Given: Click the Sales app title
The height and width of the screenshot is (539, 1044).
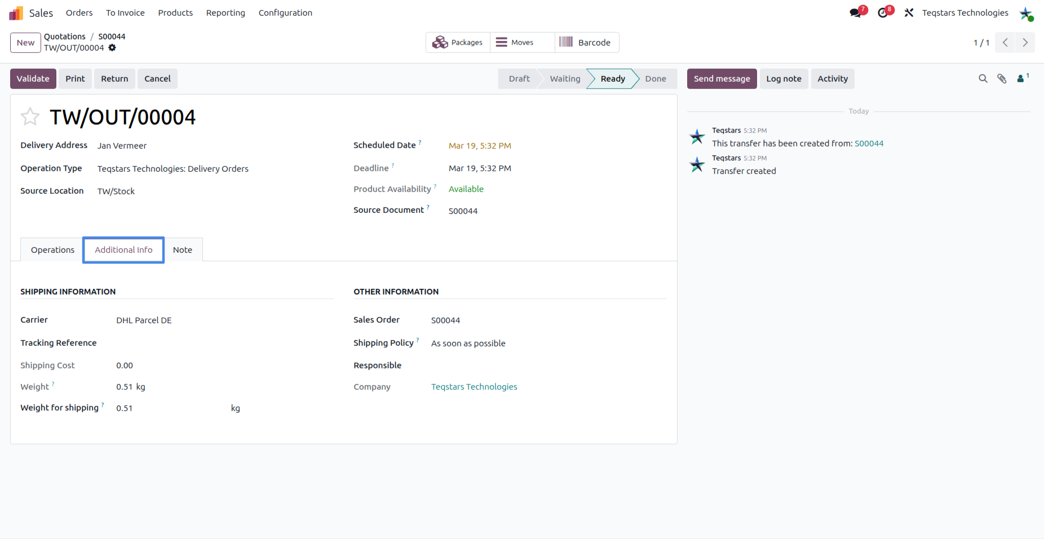Looking at the screenshot, I should click(x=41, y=13).
